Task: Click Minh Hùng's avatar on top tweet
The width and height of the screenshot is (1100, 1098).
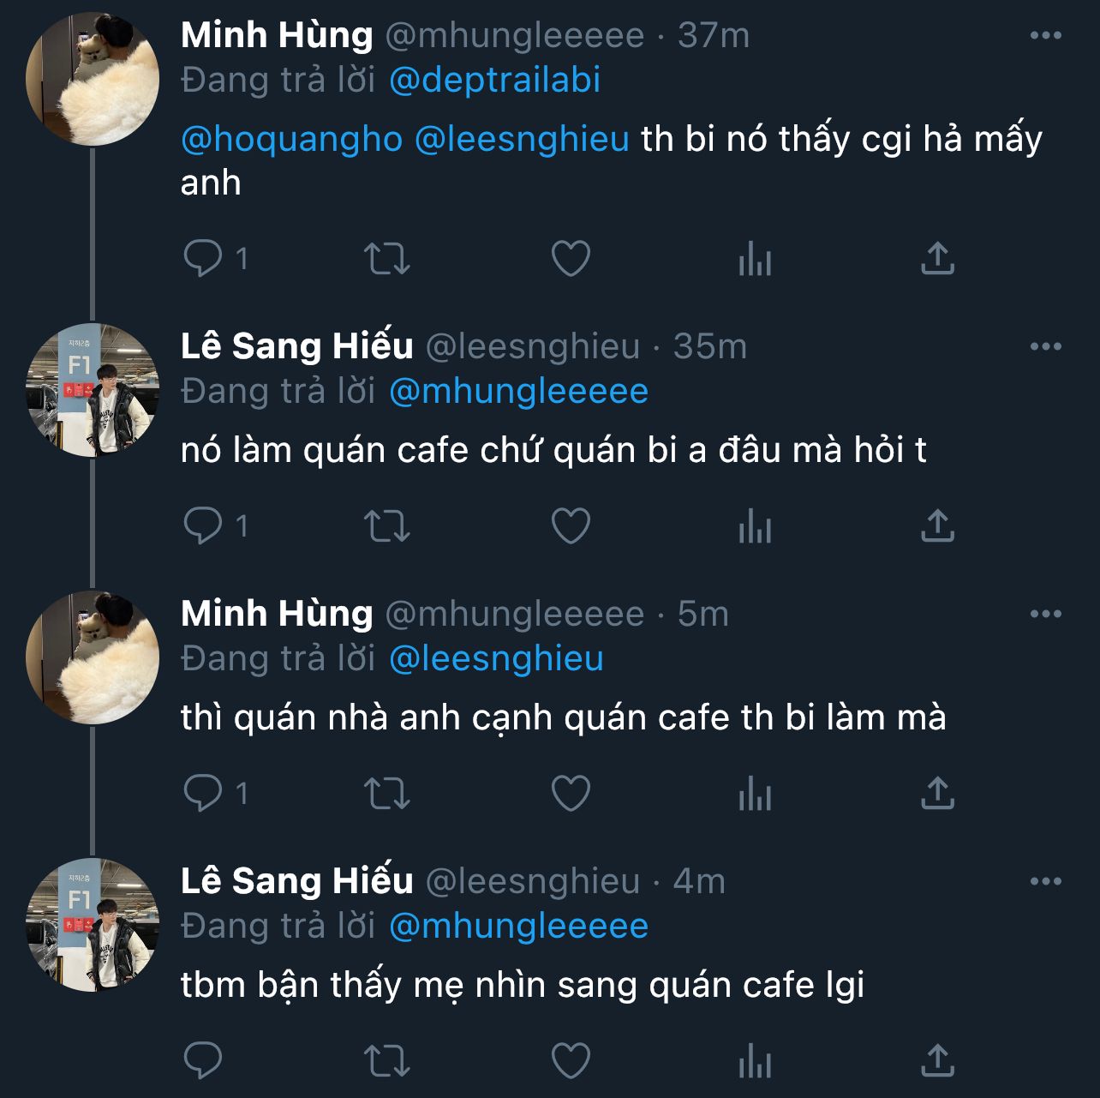Action: coord(93,79)
